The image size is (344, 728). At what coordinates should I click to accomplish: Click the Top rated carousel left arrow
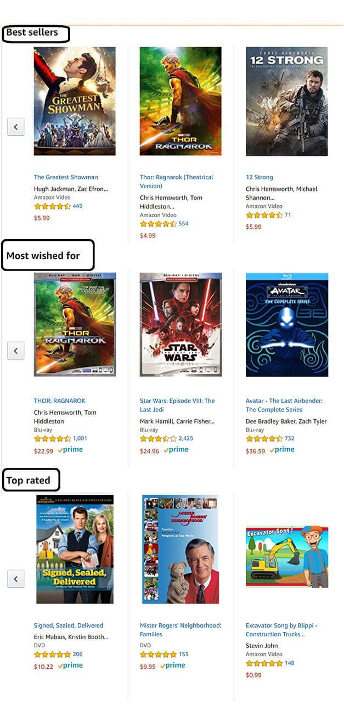(x=15, y=578)
